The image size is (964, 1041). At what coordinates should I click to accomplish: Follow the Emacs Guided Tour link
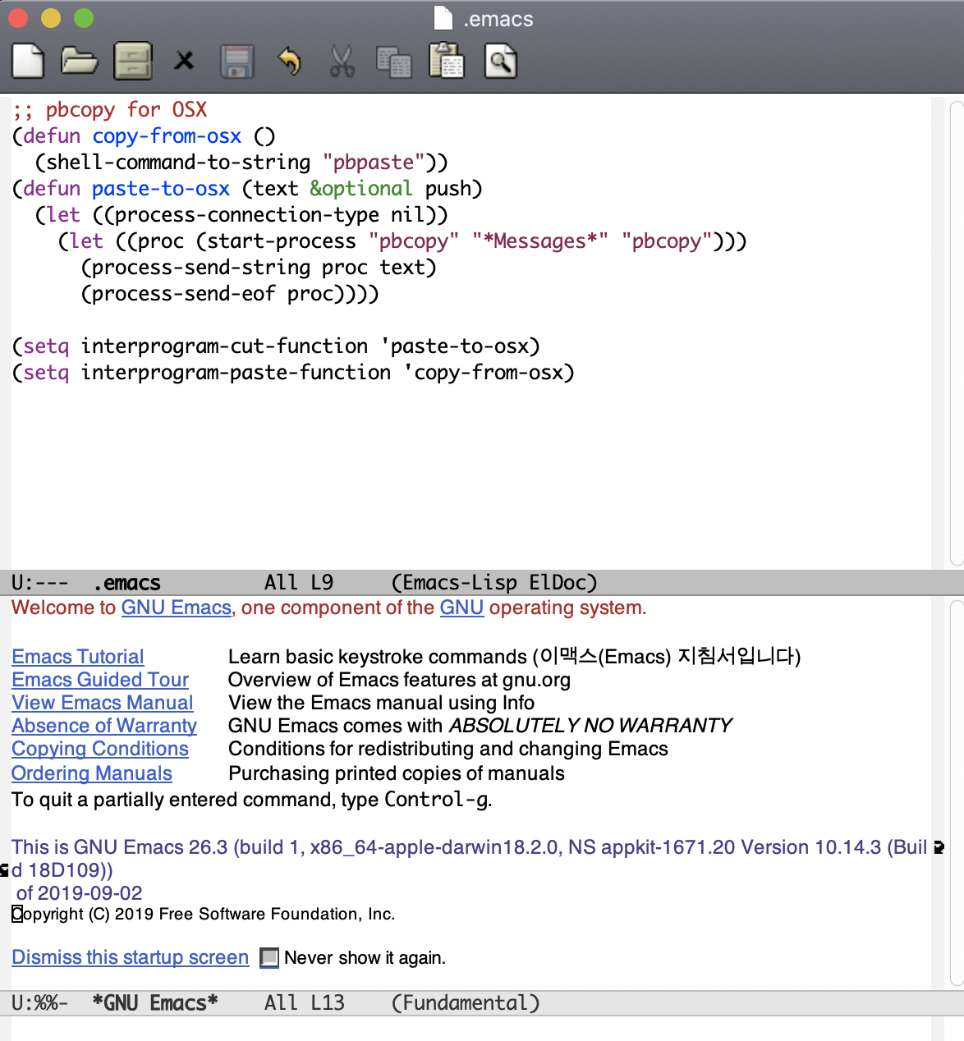point(100,680)
